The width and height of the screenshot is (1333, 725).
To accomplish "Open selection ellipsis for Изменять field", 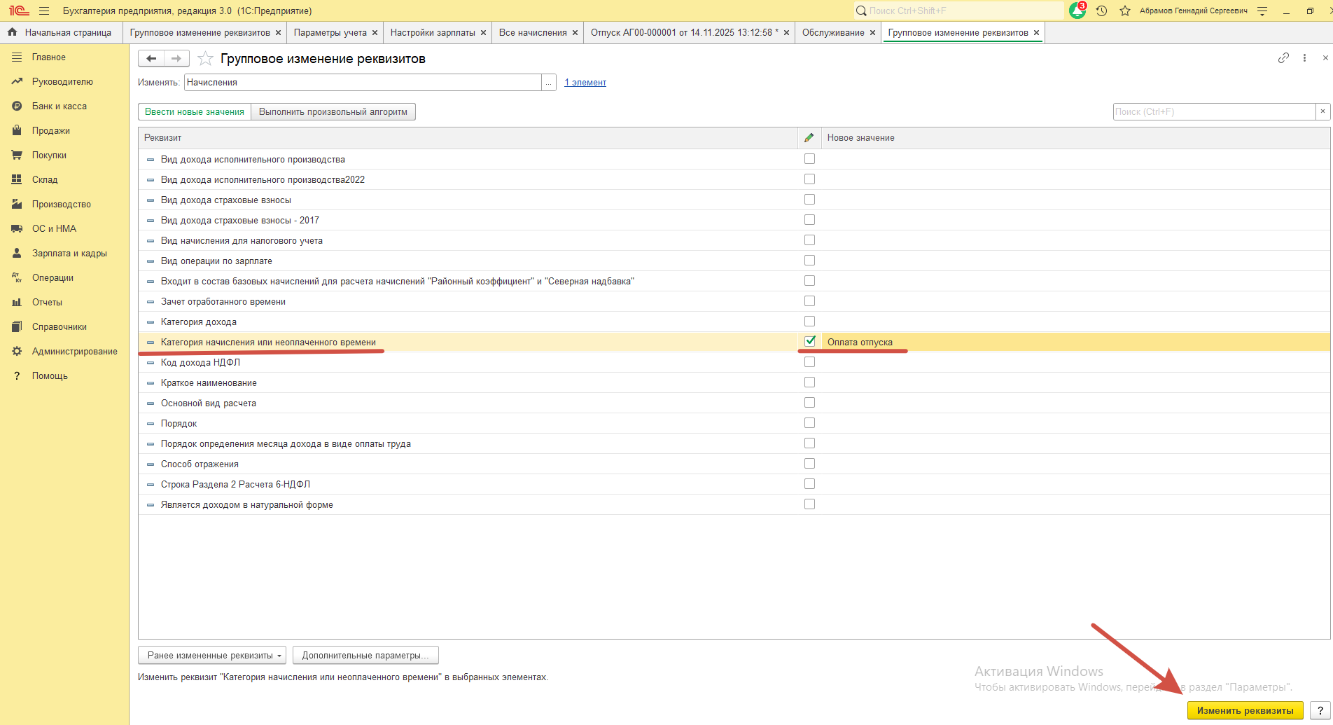I will click(x=549, y=83).
